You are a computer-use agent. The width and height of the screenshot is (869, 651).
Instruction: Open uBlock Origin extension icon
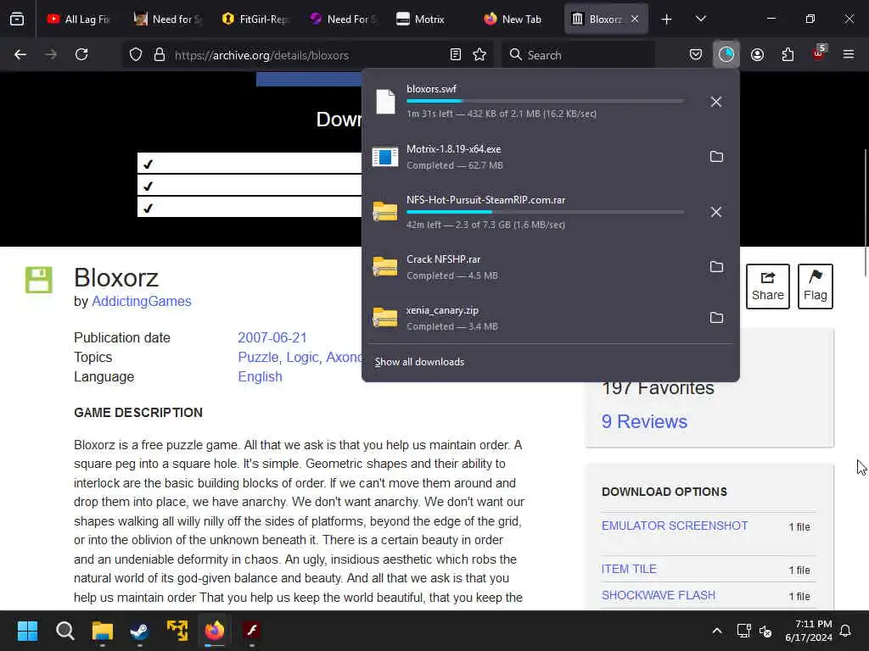819,53
